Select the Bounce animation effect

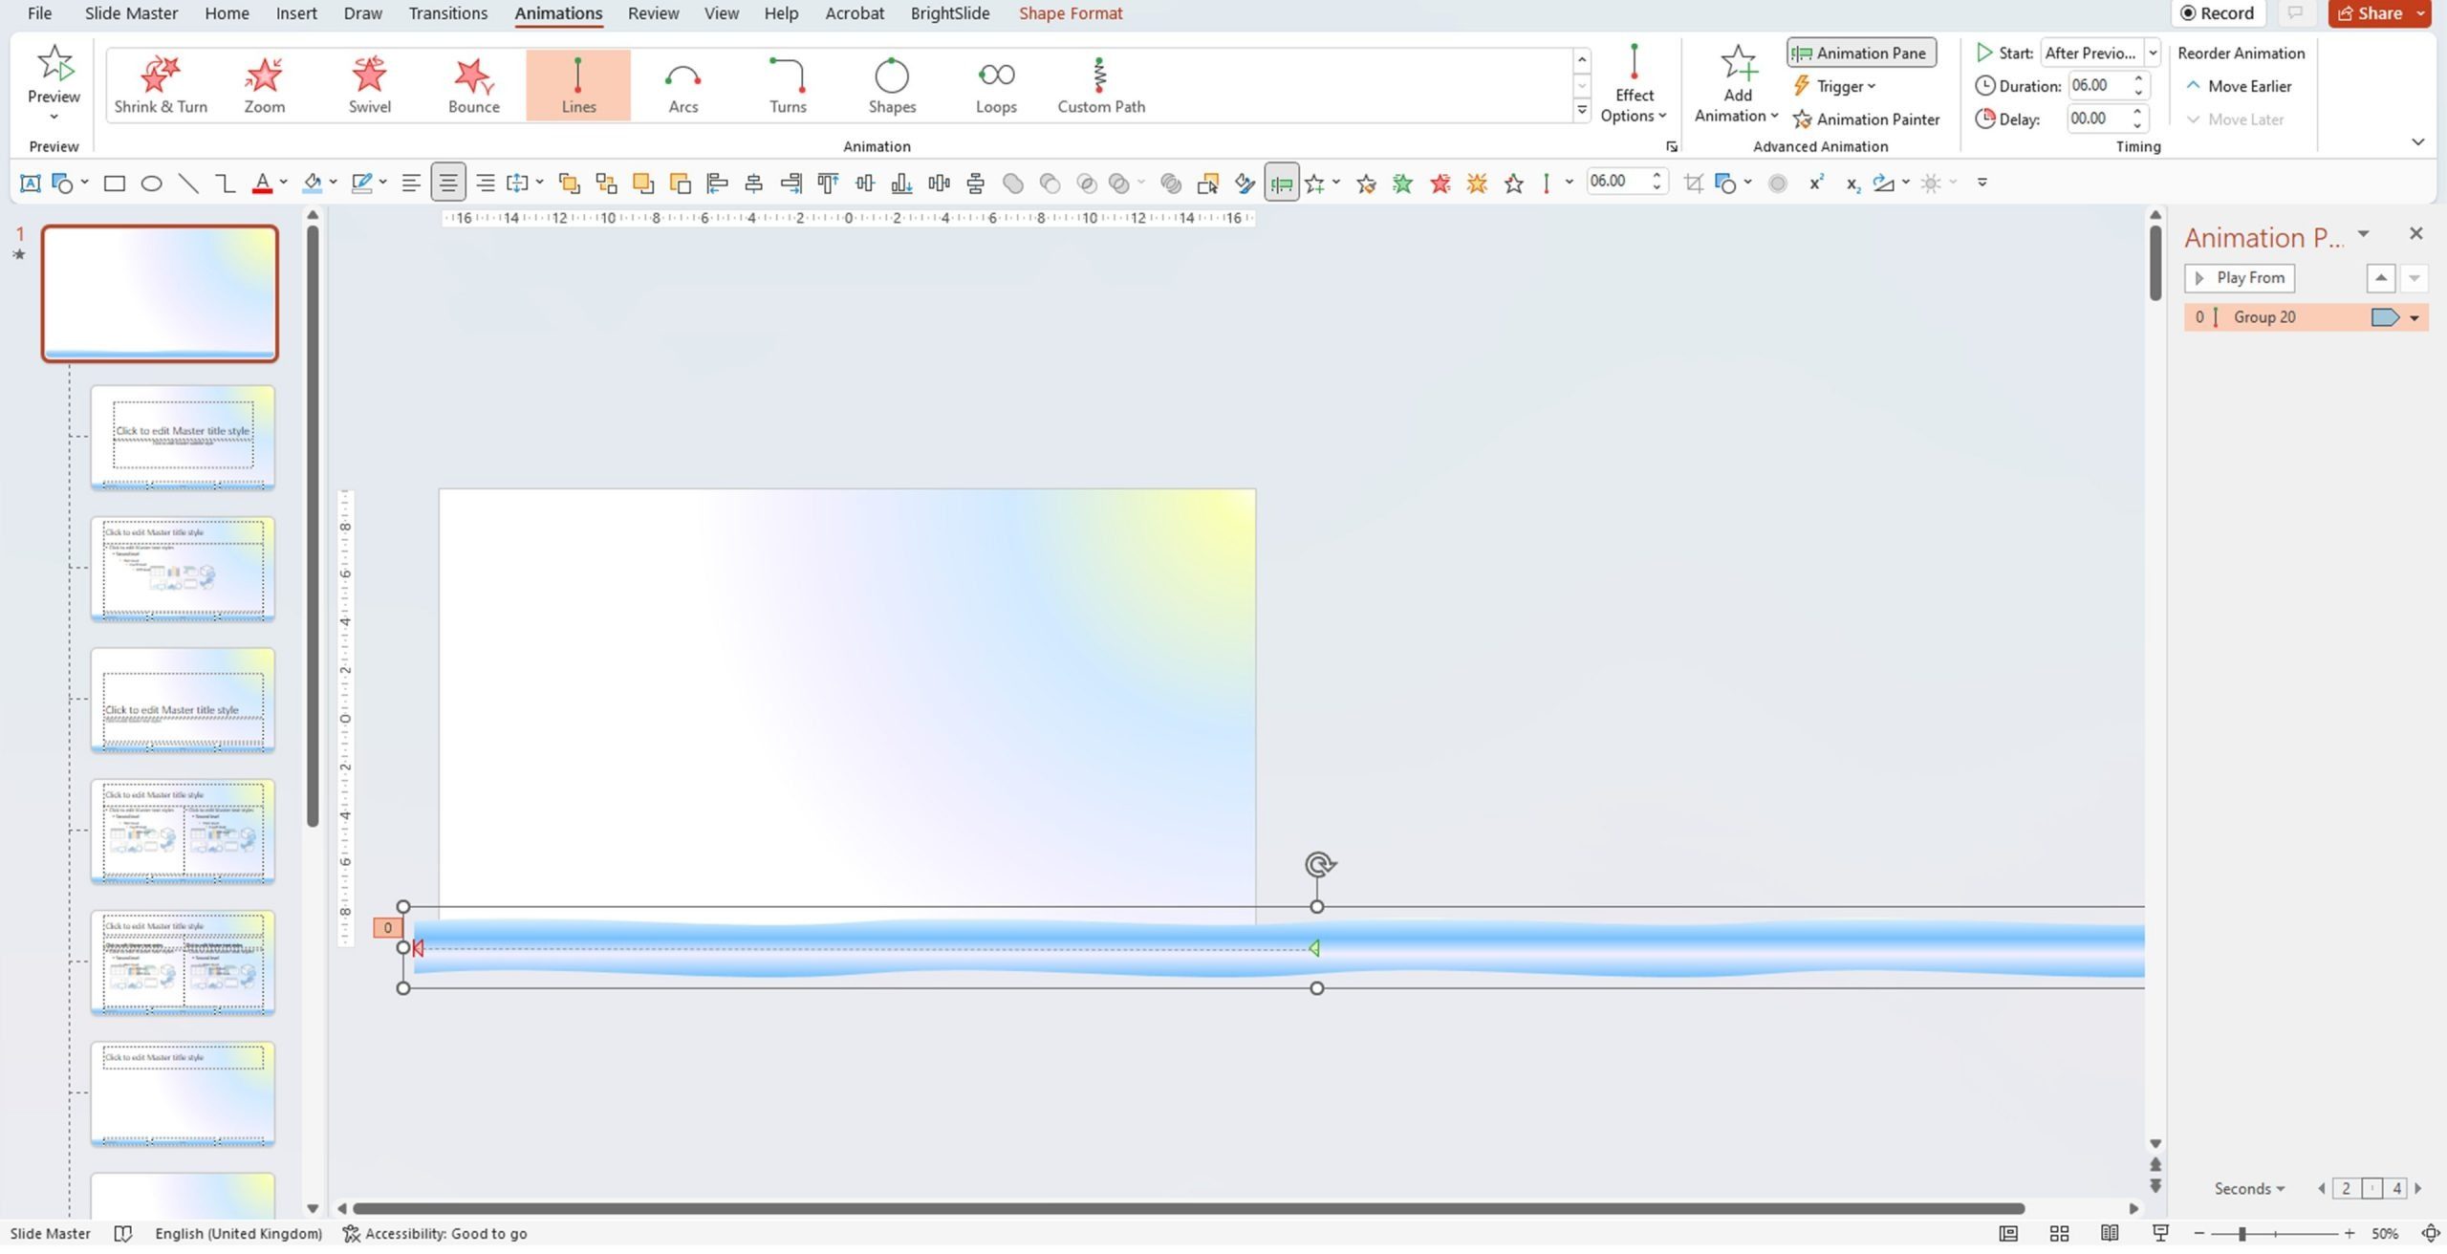click(x=473, y=80)
